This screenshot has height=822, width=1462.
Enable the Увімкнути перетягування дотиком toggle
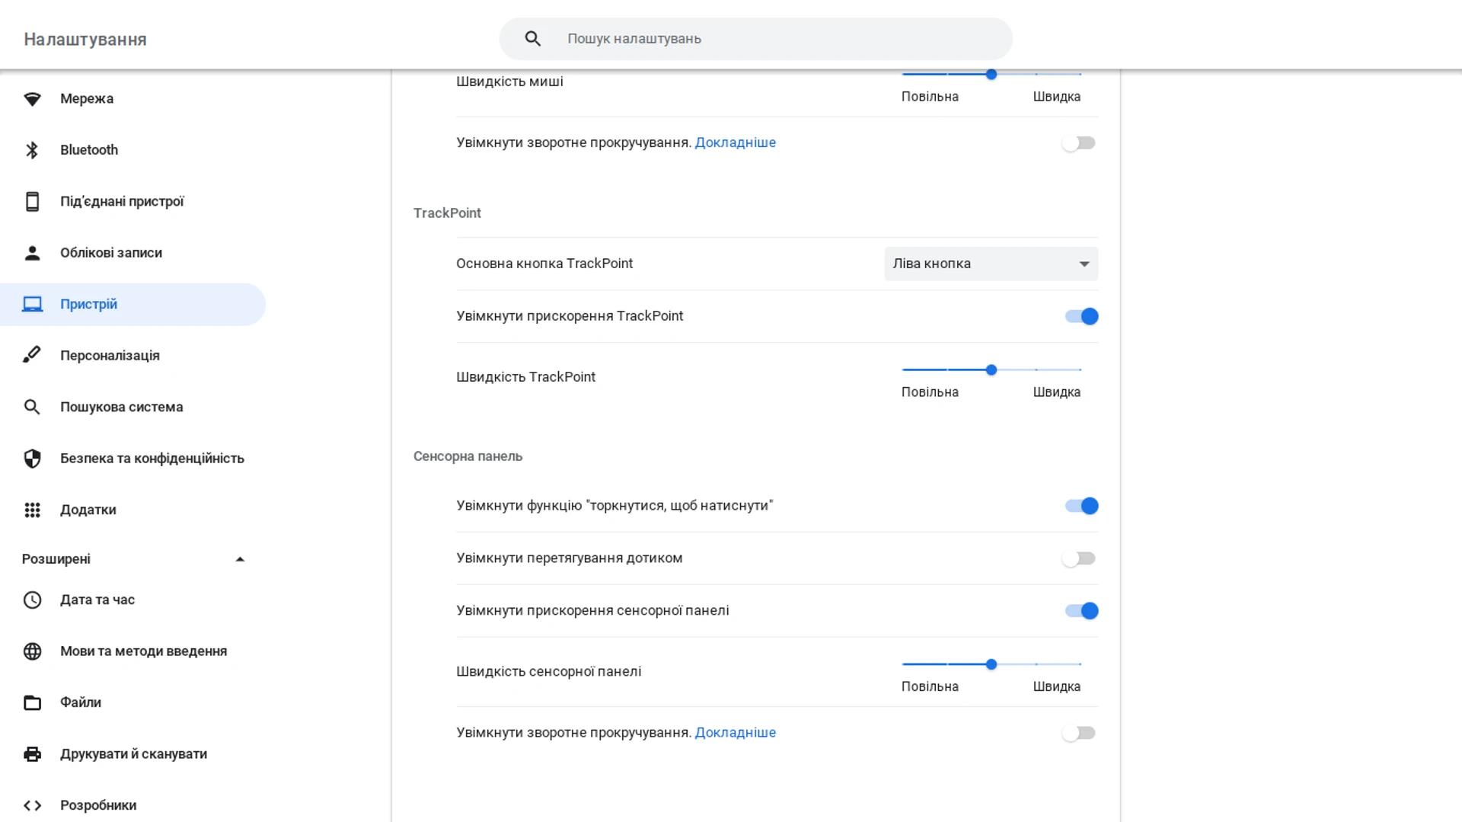(1079, 558)
